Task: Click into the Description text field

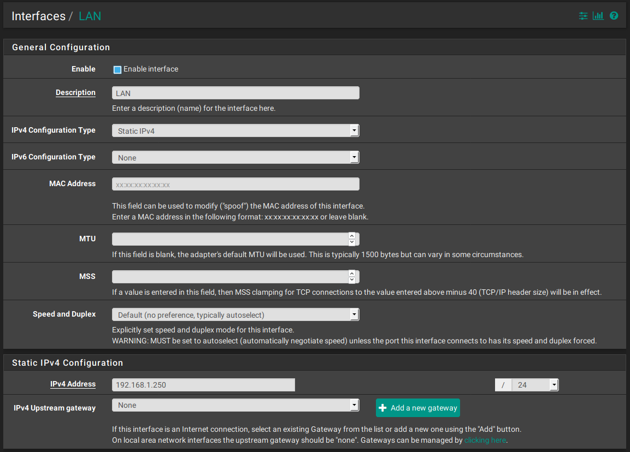Action: pos(235,93)
